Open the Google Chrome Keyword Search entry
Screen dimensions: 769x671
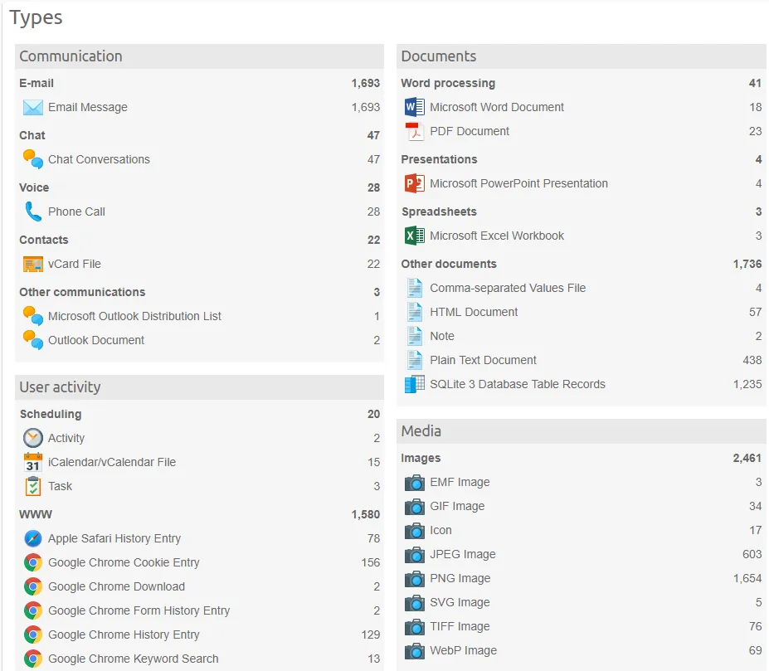coord(133,659)
